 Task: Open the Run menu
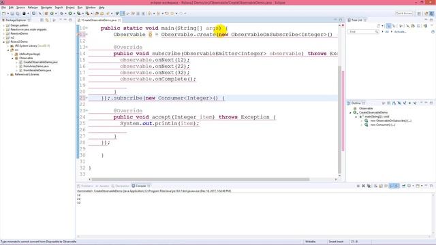point(80,7)
